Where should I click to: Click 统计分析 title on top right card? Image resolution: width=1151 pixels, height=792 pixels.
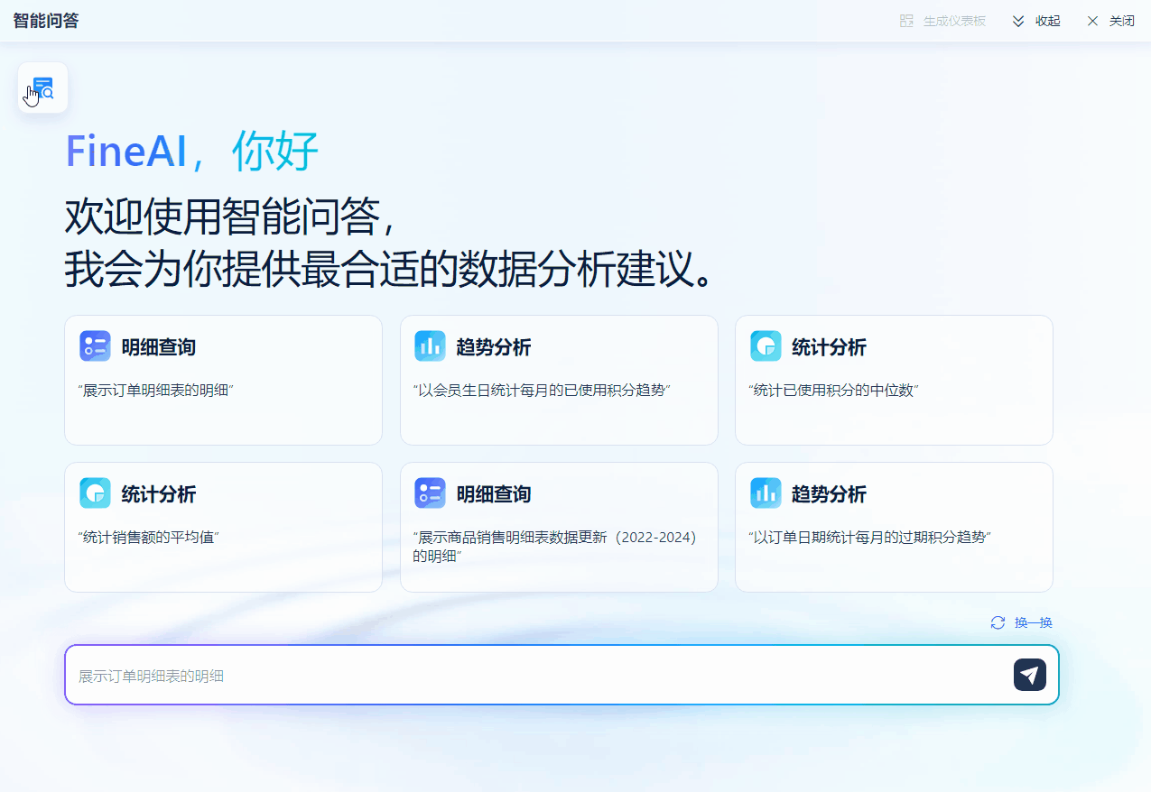coord(830,347)
